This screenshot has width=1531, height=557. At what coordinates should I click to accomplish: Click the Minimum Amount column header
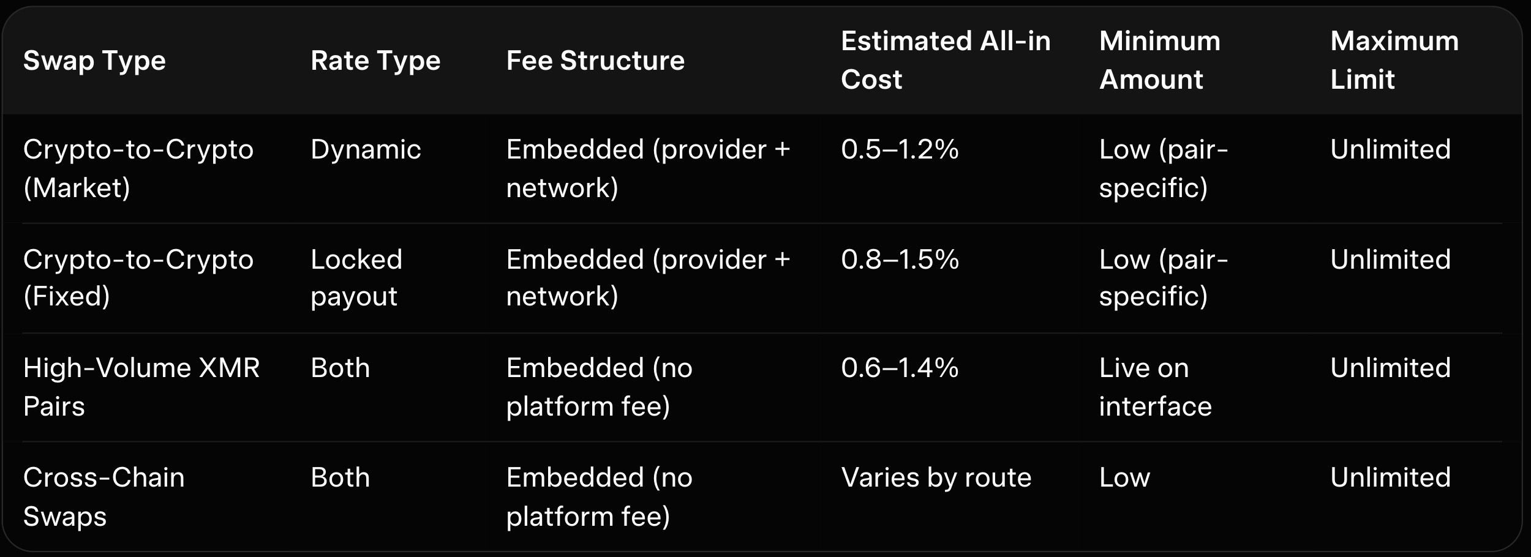(x=1159, y=60)
